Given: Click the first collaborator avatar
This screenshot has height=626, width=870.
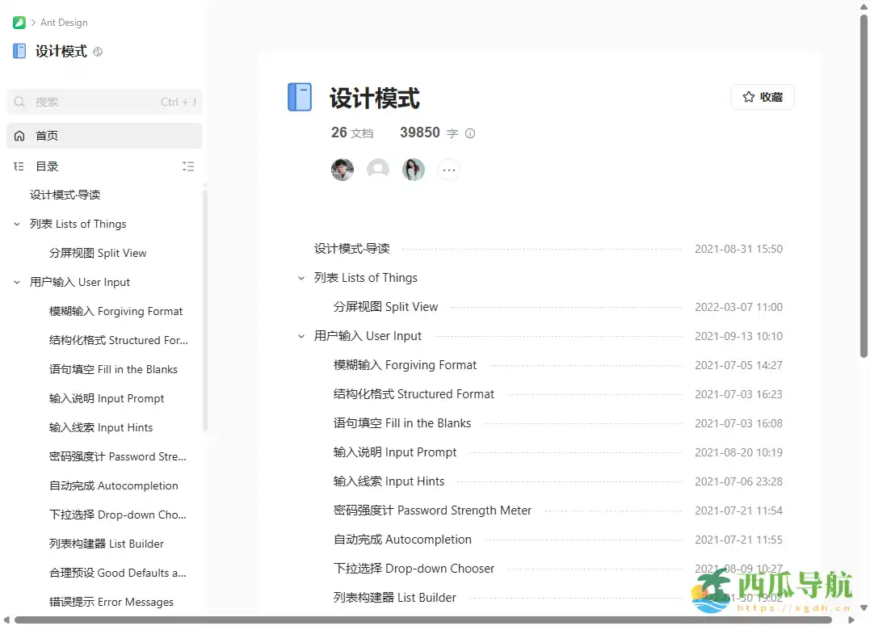Looking at the screenshot, I should (x=342, y=170).
